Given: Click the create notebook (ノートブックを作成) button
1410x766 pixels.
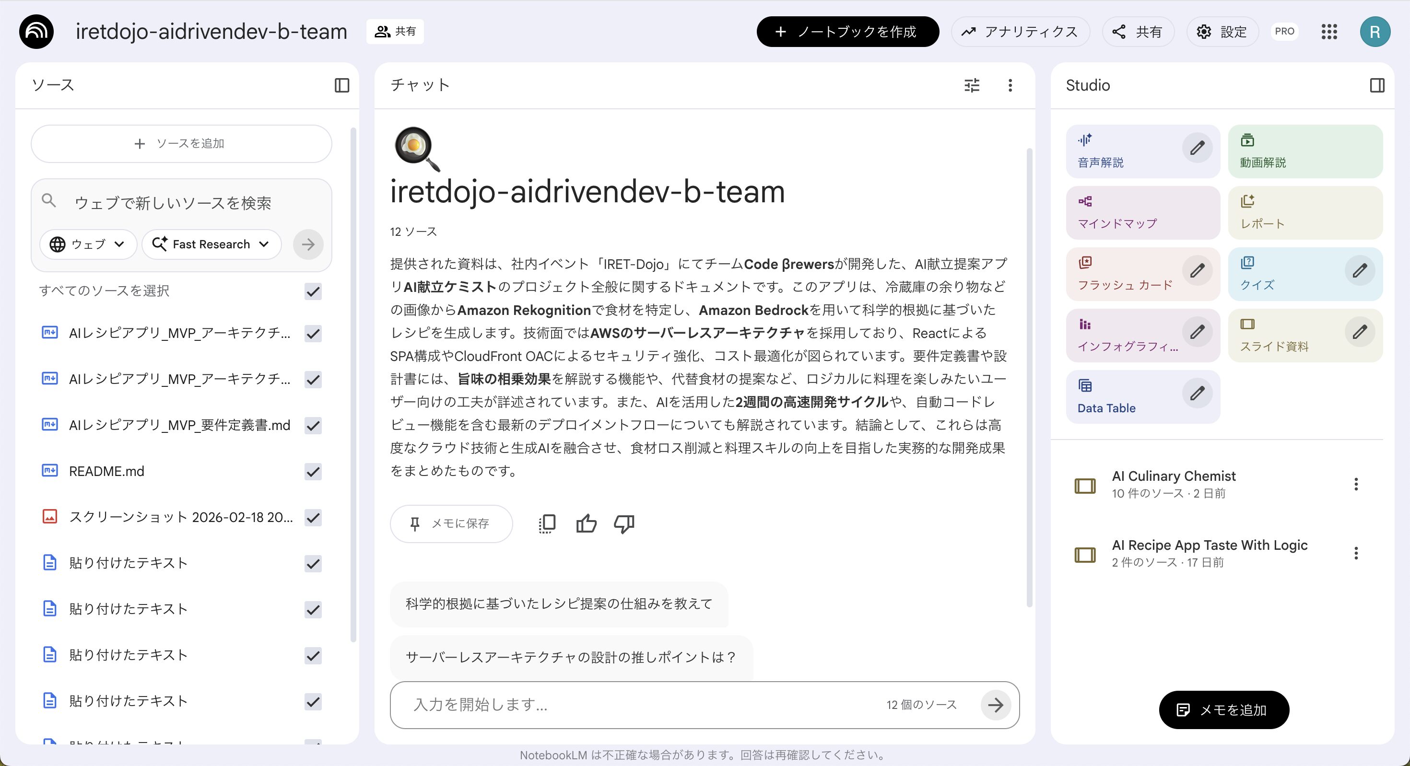Looking at the screenshot, I should click(x=847, y=32).
